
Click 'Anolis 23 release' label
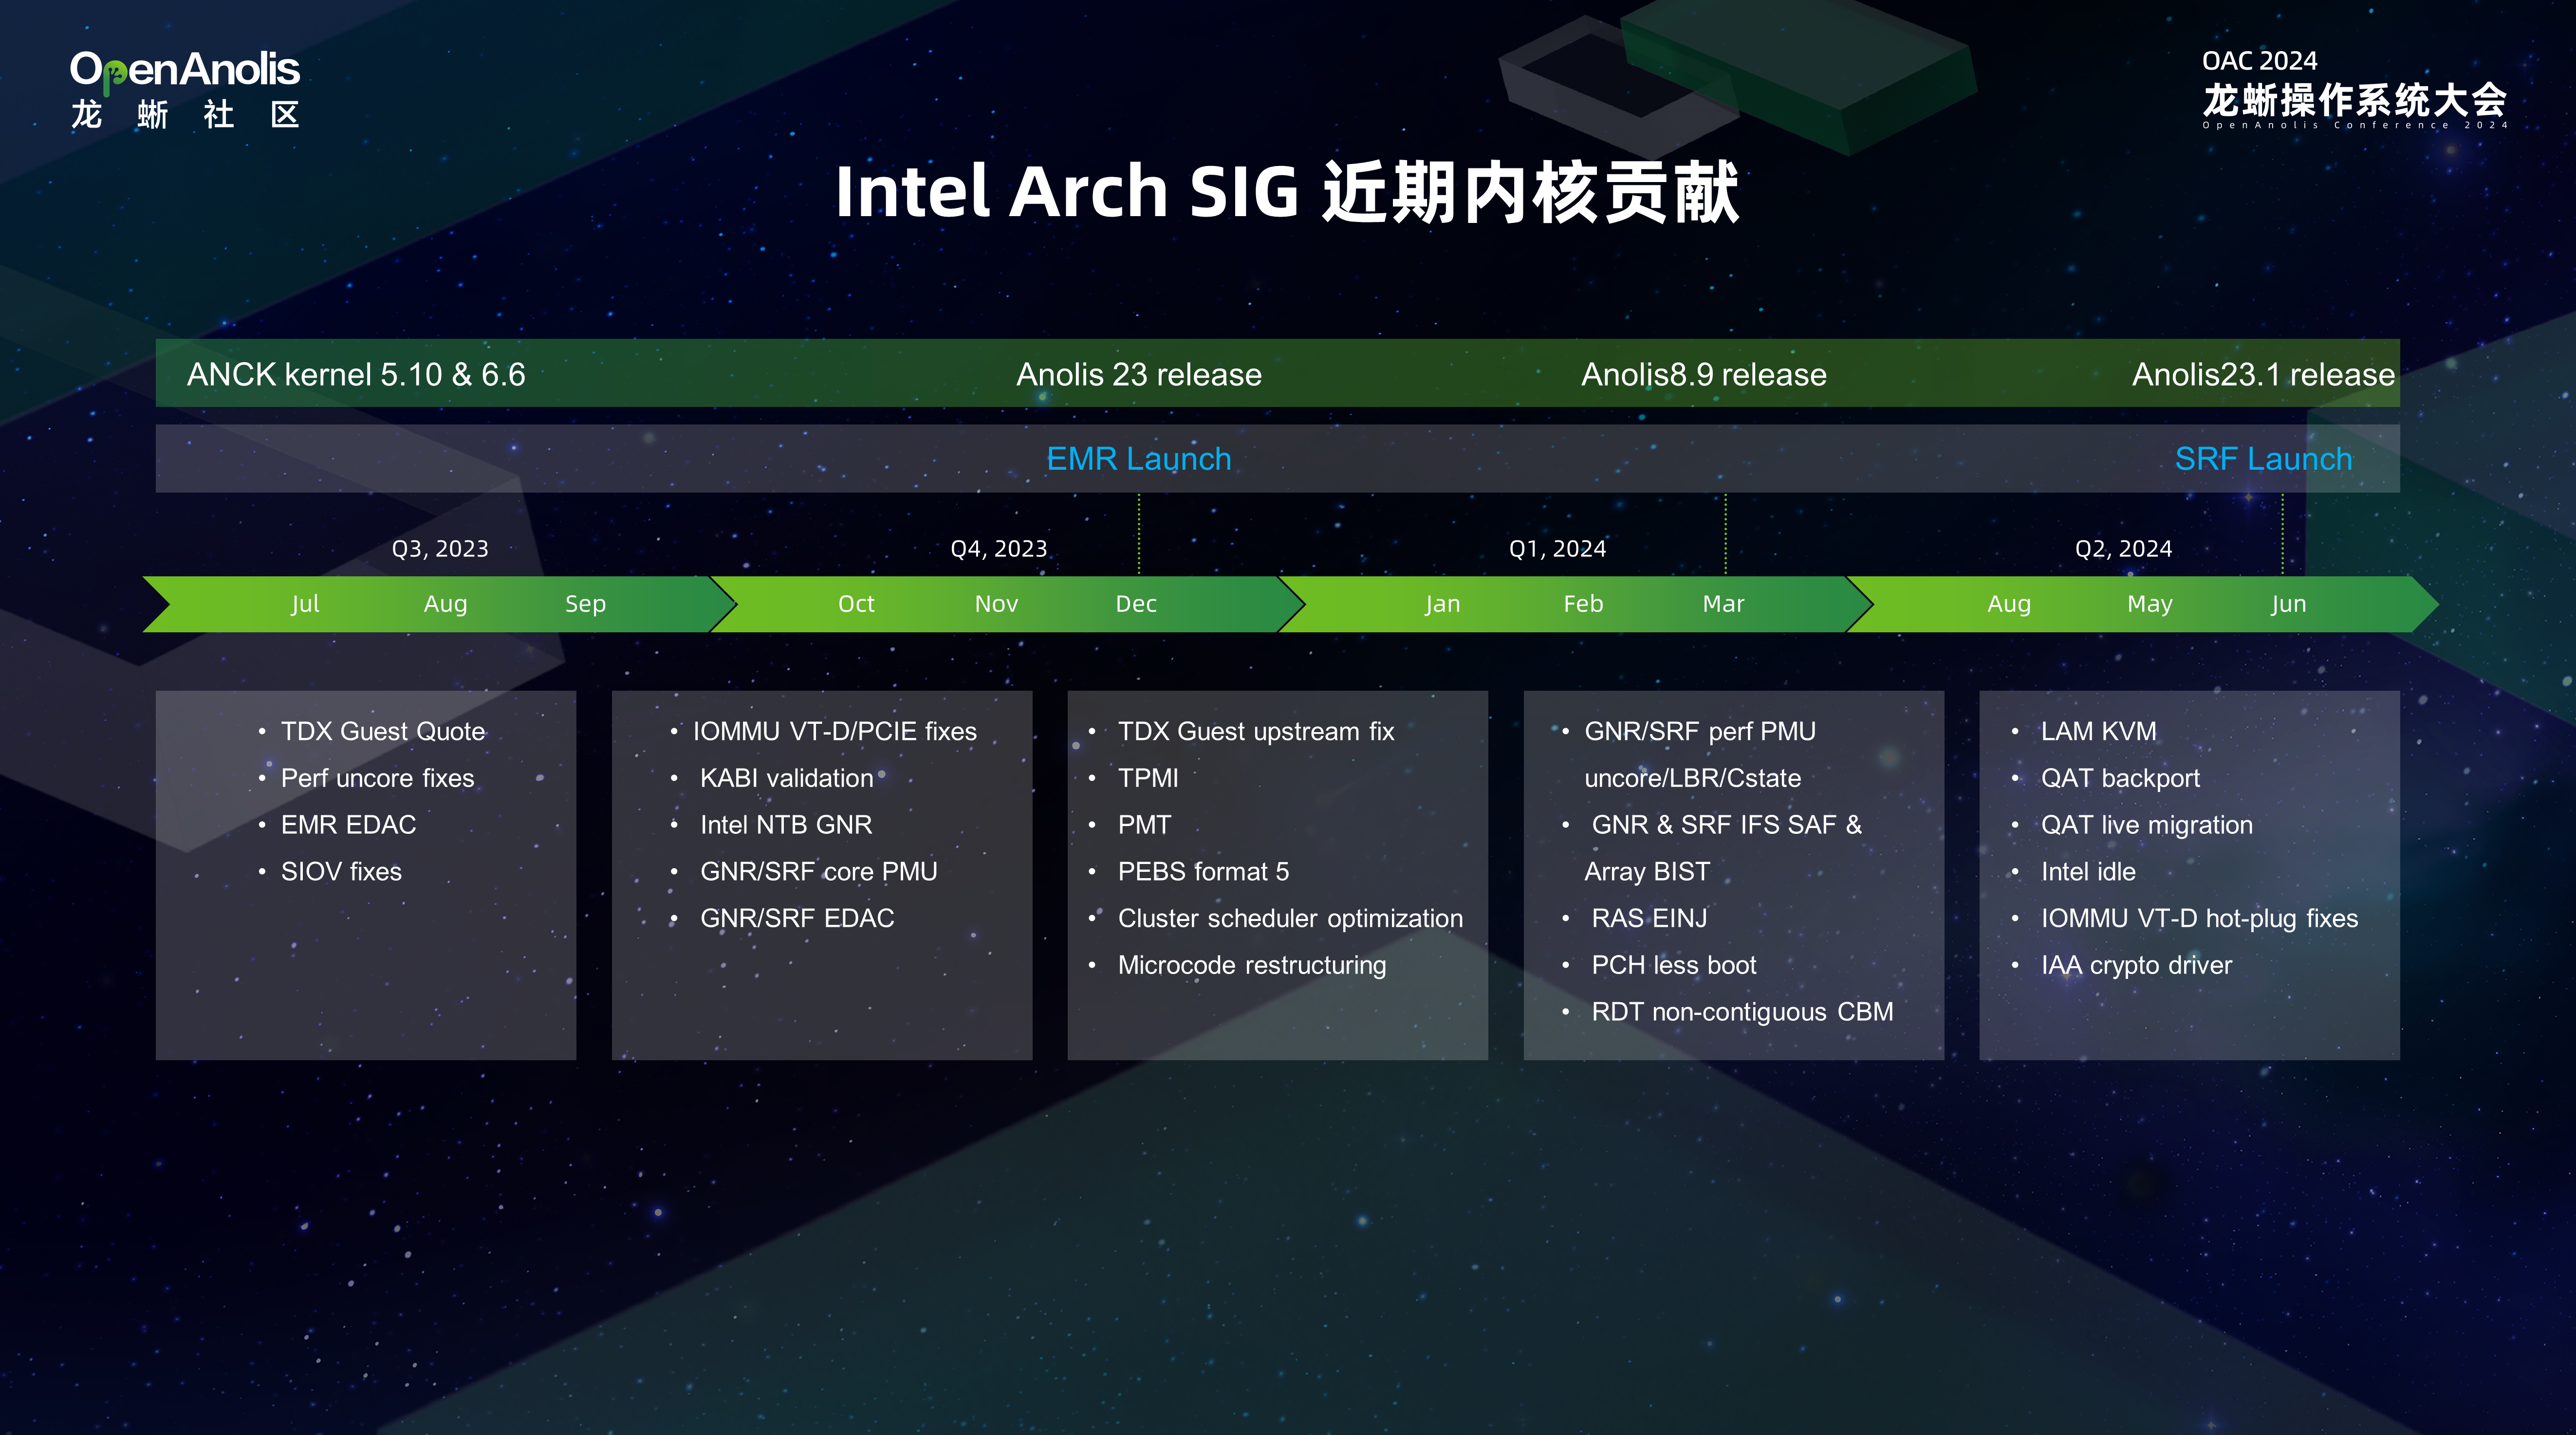click(x=1139, y=374)
